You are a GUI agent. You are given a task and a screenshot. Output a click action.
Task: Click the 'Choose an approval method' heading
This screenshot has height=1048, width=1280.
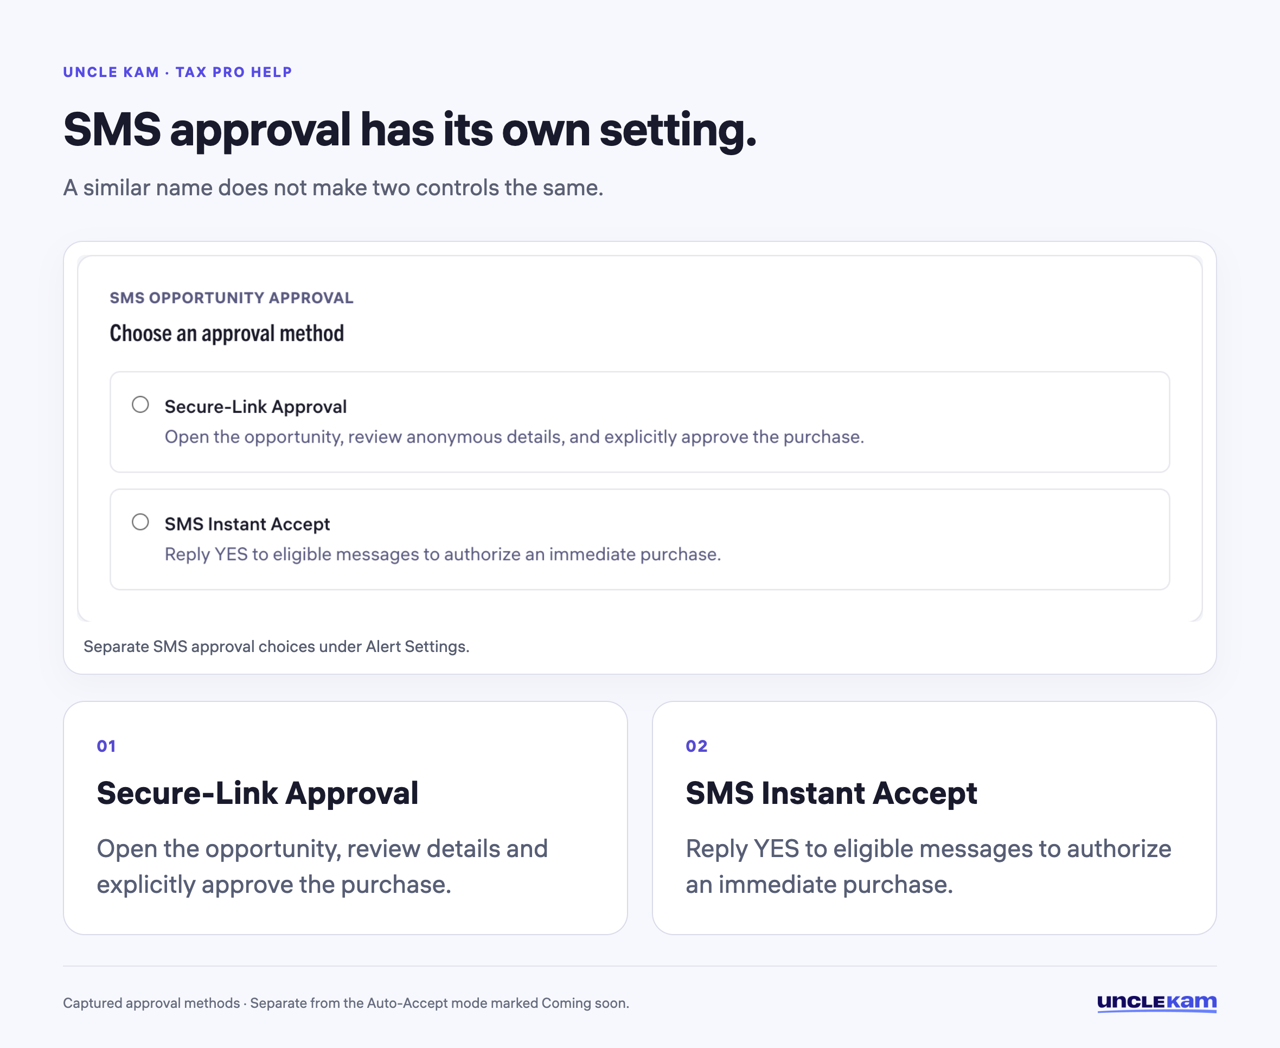(226, 333)
